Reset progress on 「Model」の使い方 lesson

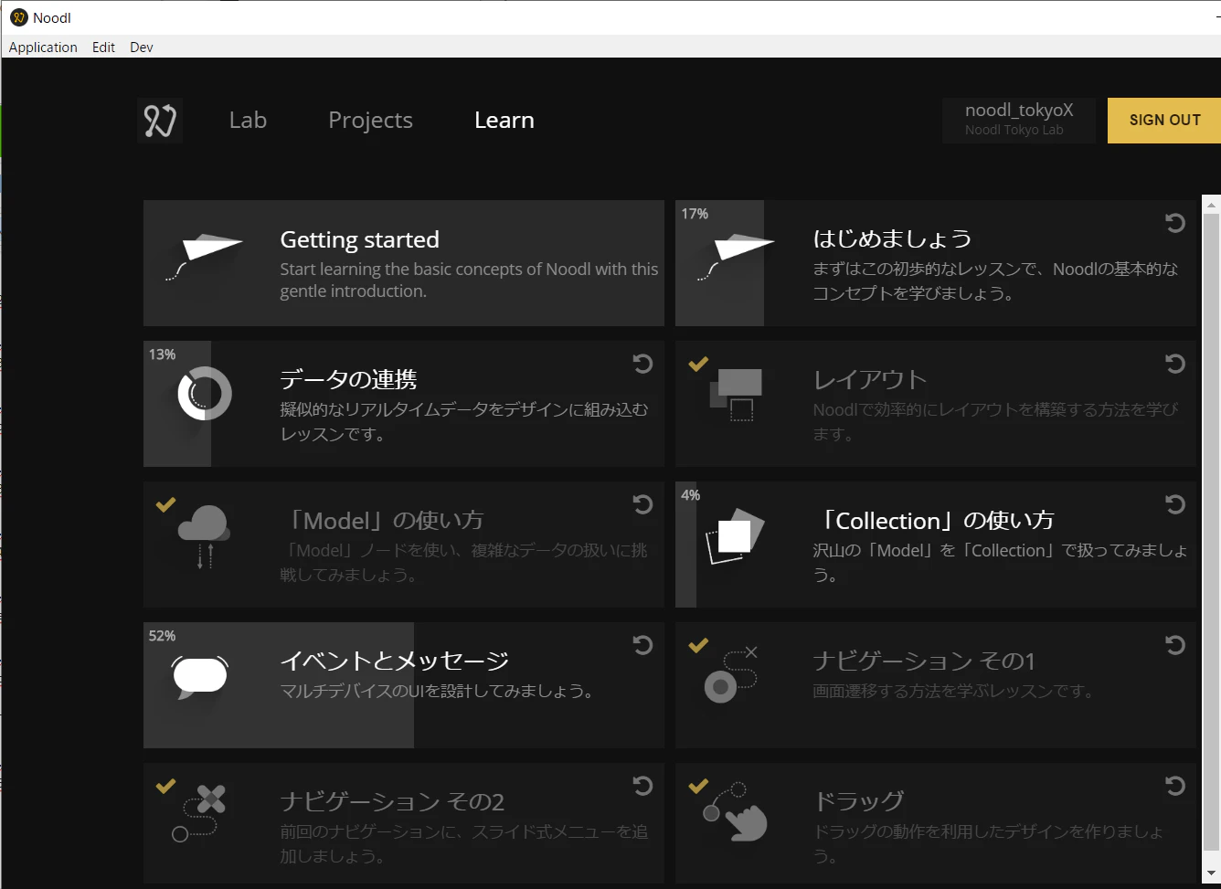[x=642, y=504]
